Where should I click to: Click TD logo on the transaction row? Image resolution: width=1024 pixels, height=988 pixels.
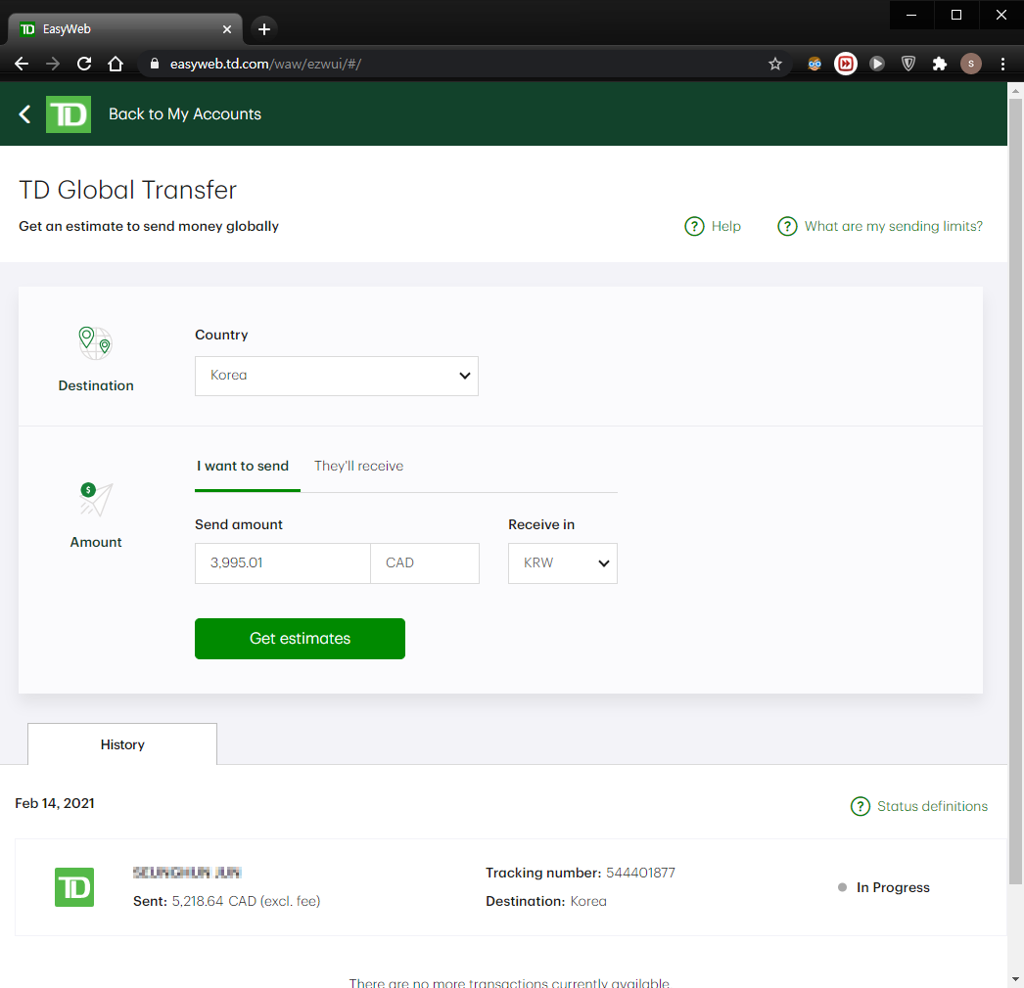(x=74, y=887)
